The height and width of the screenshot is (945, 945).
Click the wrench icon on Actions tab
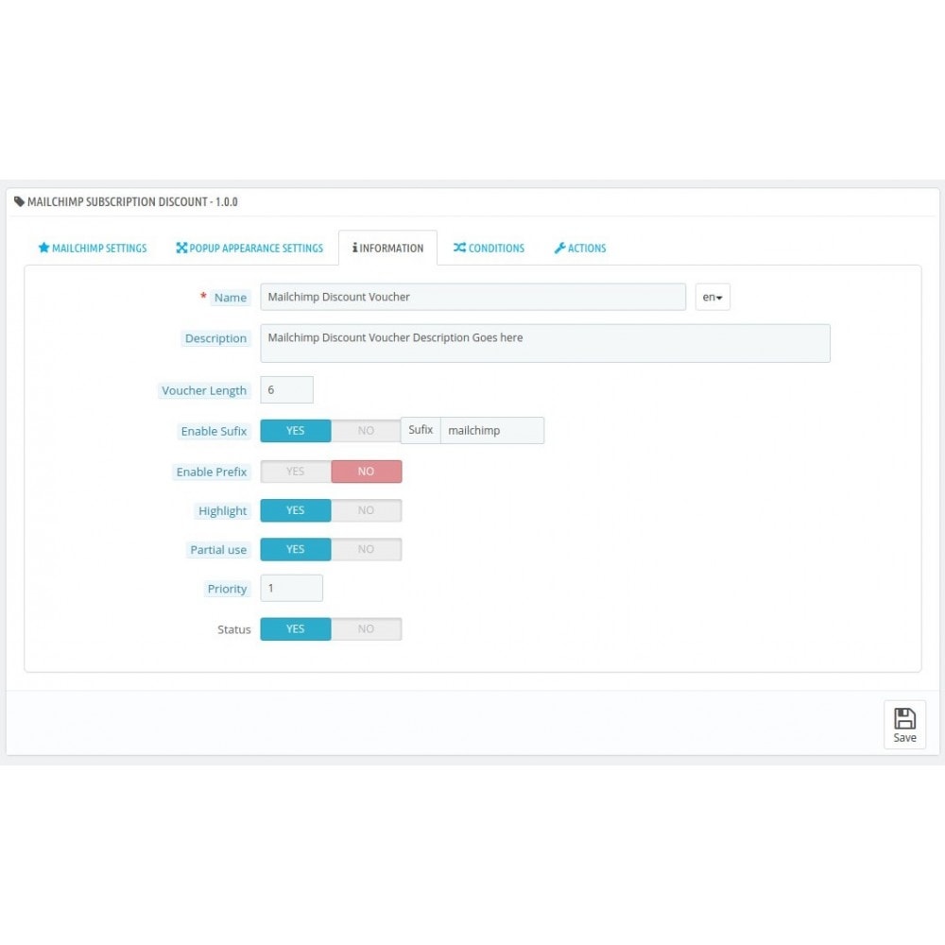559,248
